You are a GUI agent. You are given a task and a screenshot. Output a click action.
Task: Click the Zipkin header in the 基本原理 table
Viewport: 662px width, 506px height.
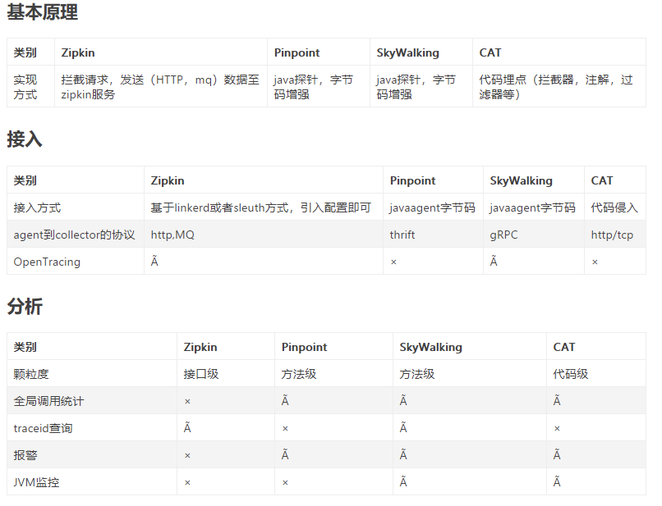pyautogui.click(x=78, y=52)
